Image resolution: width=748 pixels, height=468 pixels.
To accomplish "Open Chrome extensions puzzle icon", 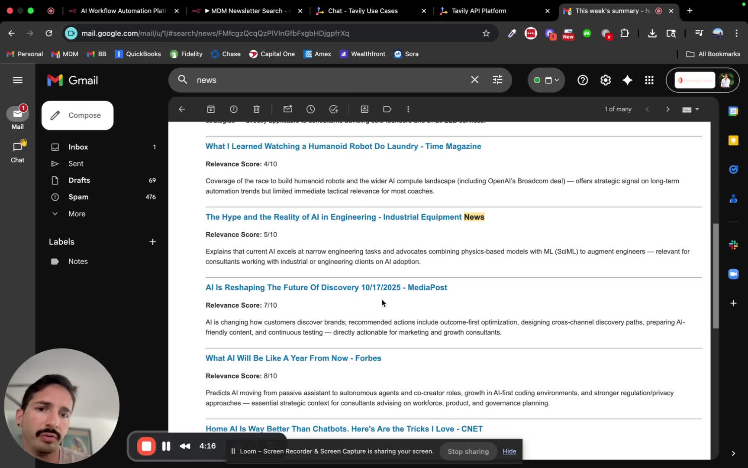I will [x=625, y=33].
